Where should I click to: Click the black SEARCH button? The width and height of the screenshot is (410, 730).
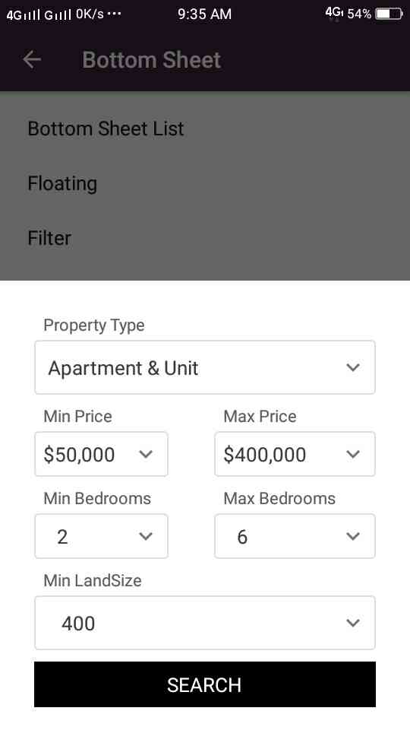pyautogui.click(x=205, y=684)
